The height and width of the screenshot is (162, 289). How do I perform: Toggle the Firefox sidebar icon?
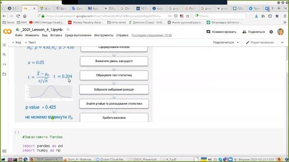pyautogui.click(x=270, y=16)
